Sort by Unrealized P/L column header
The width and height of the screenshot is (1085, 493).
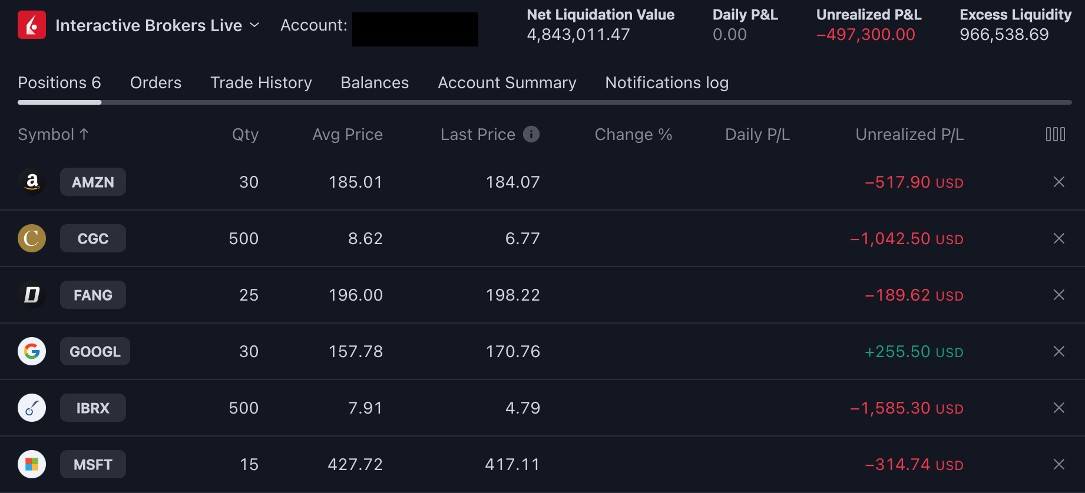click(909, 135)
